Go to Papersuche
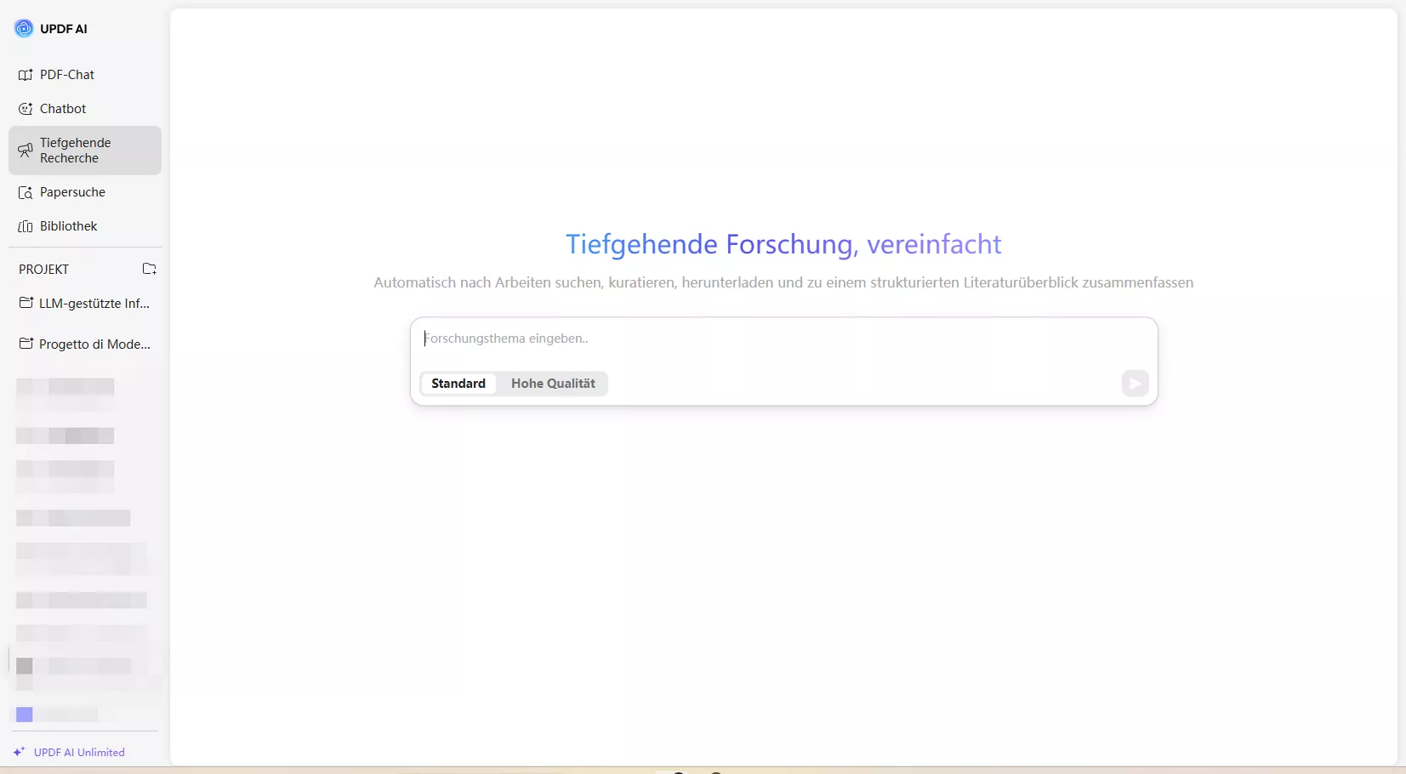 pos(85,192)
